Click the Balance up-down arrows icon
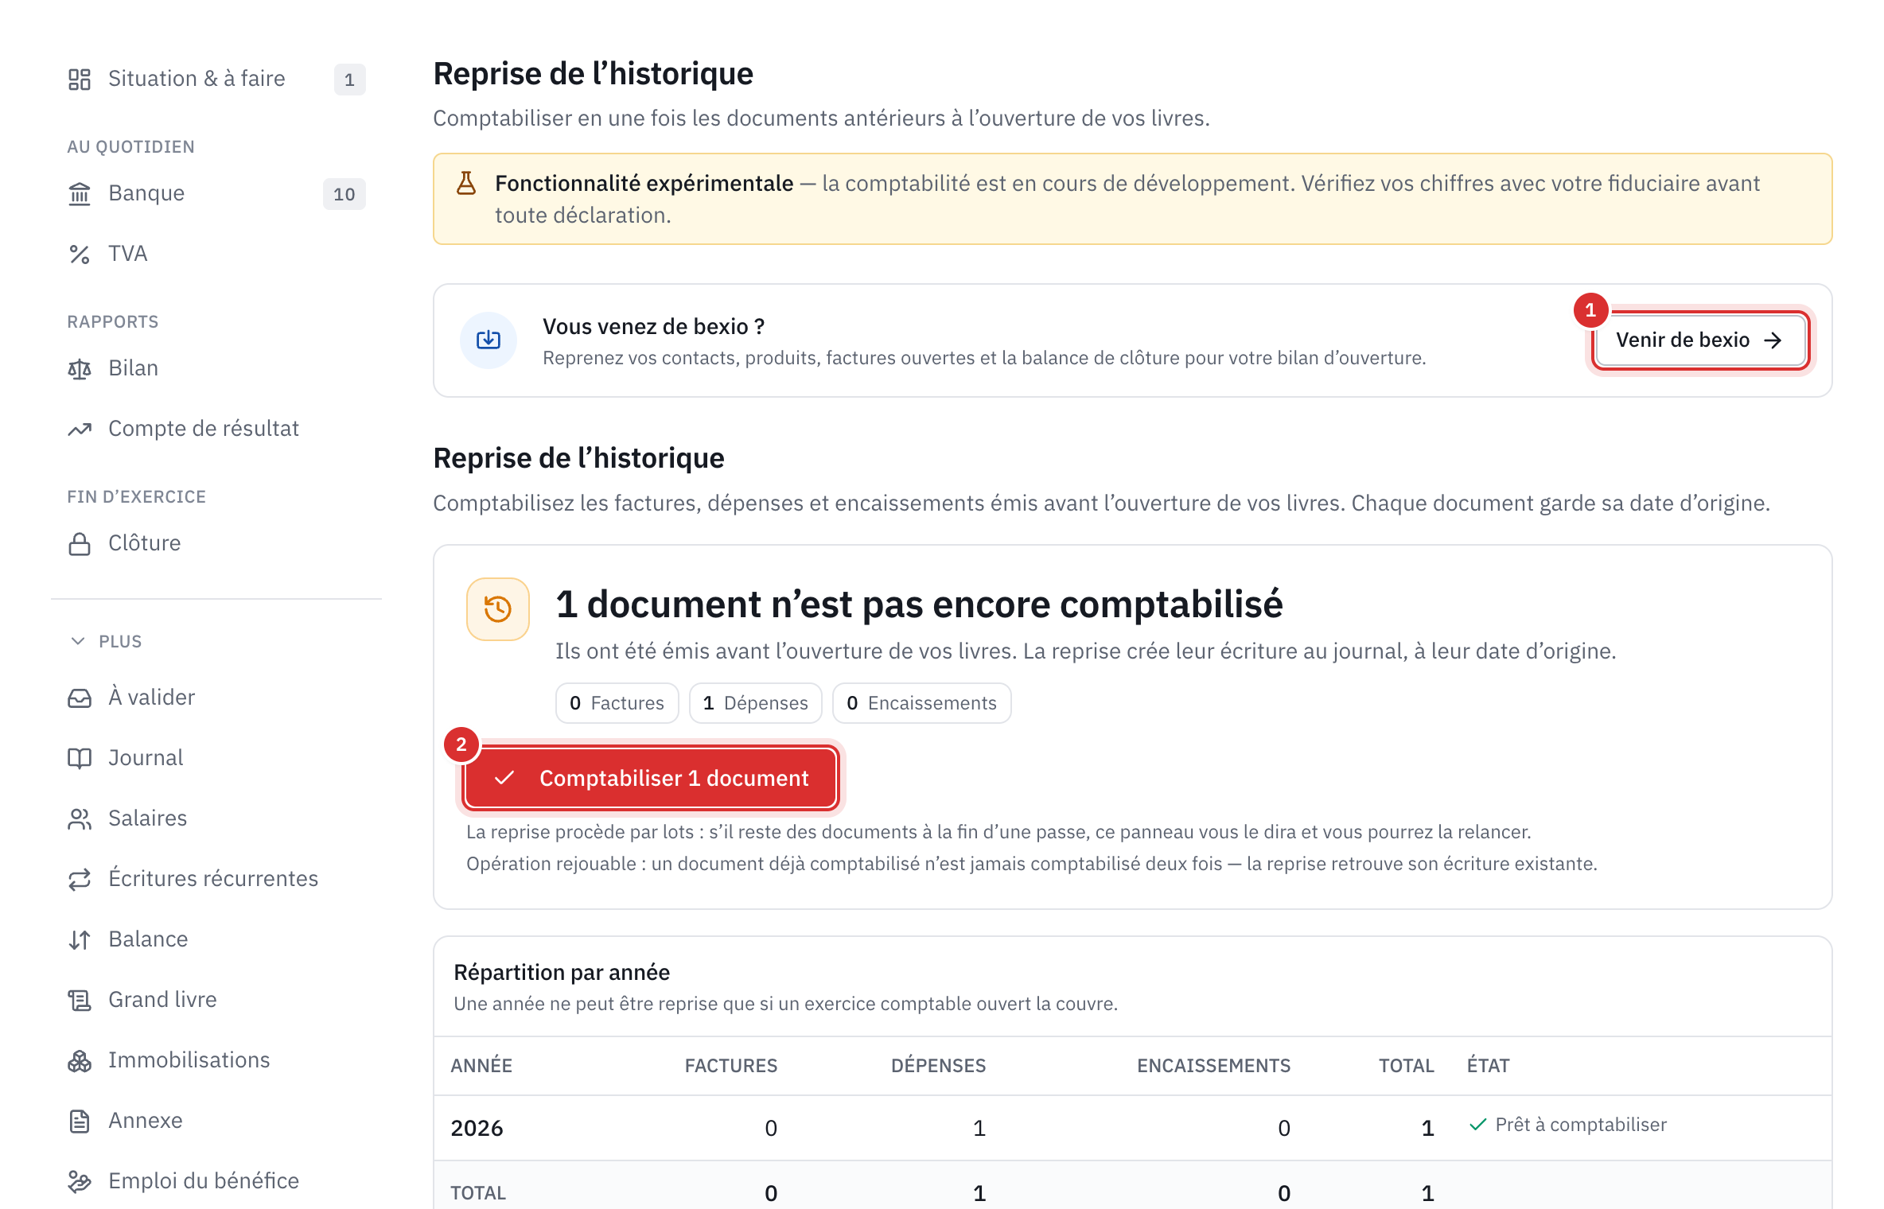This screenshot has width=1884, height=1209. pos(80,939)
